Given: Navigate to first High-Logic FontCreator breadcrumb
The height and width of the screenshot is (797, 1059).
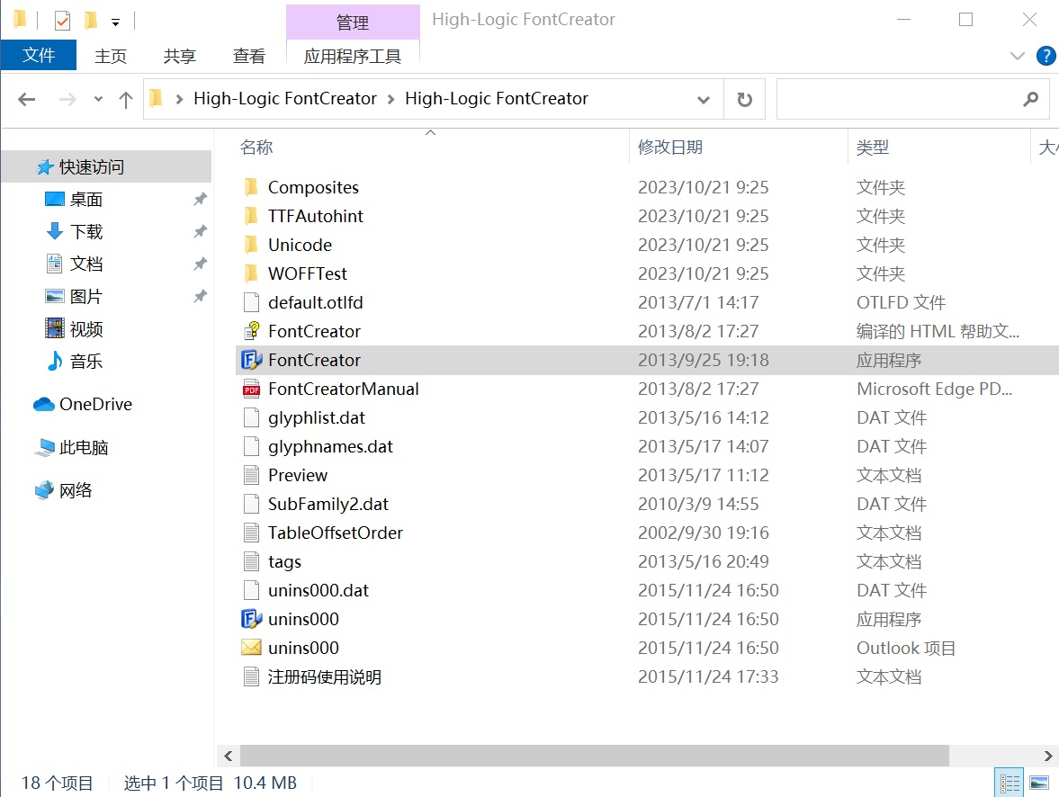Looking at the screenshot, I should 285,99.
